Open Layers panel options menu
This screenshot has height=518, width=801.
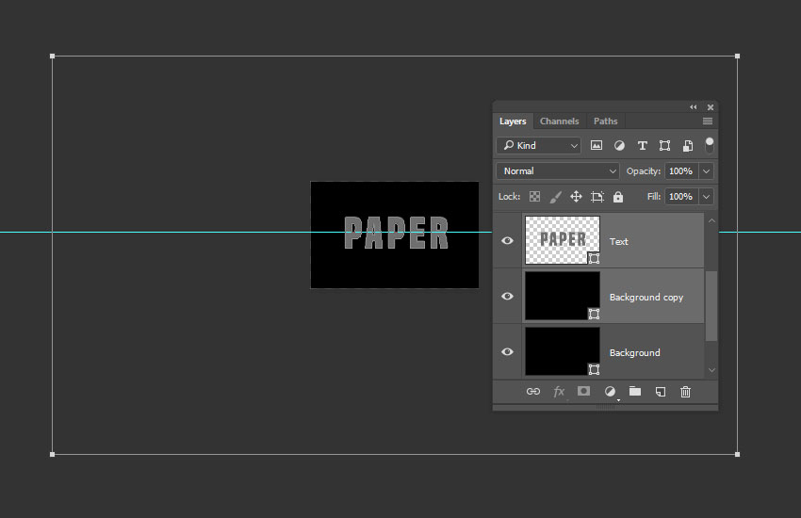tap(708, 121)
